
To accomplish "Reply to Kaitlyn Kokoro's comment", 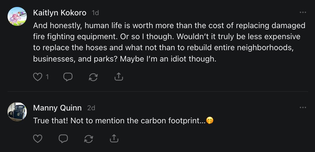I will tap(68, 77).
